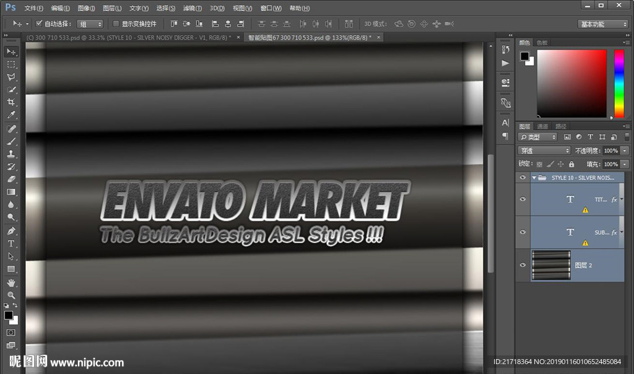Select the Hand tool
The width and height of the screenshot is (634, 374).
(x=11, y=282)
